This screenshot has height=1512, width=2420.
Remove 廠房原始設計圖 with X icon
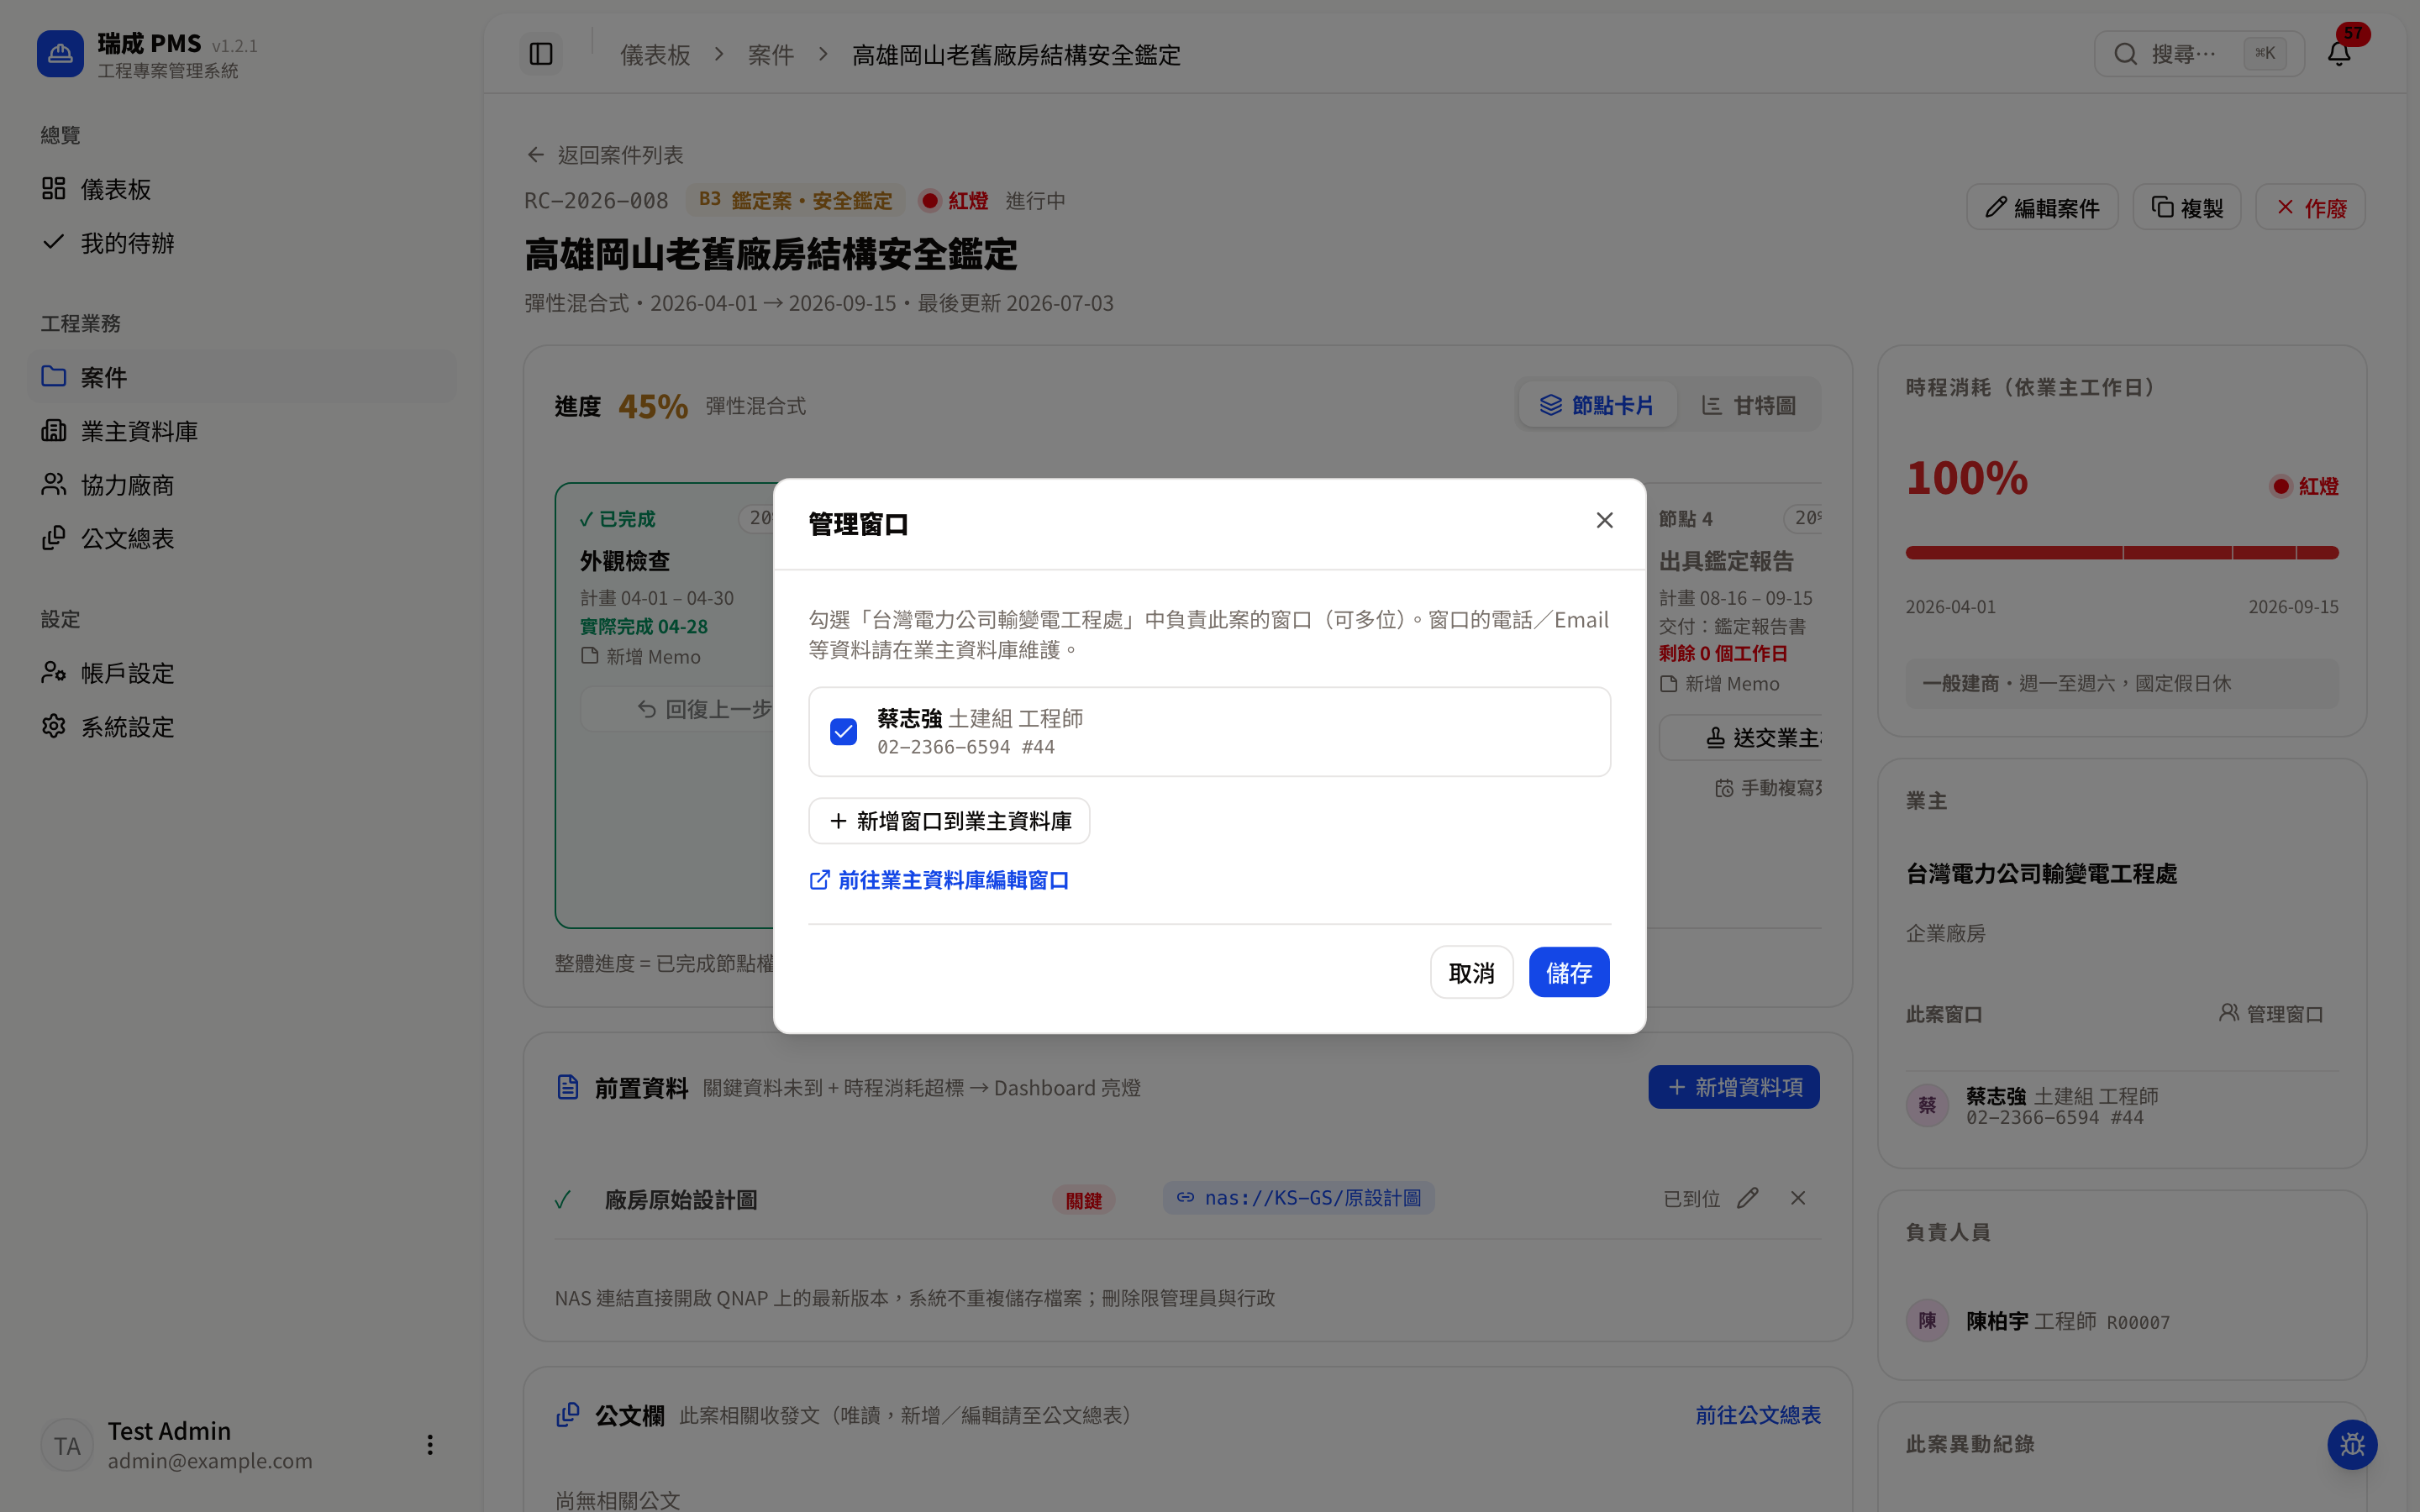1798,1198
